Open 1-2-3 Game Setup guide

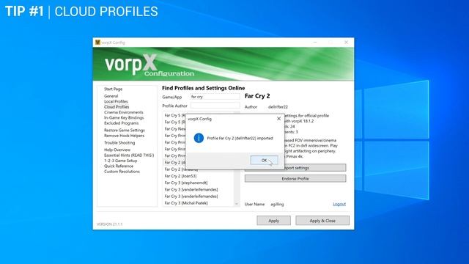point(120,161)
